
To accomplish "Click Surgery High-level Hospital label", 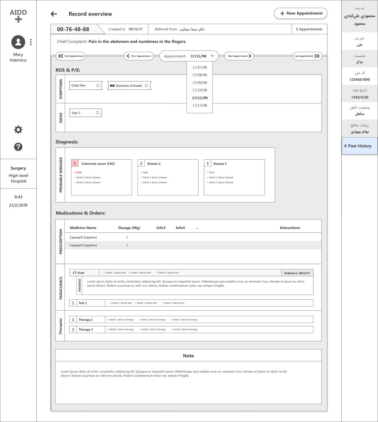I will pos(18,174).
